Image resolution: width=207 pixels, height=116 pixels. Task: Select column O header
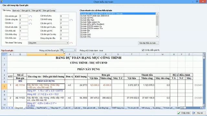81,54
